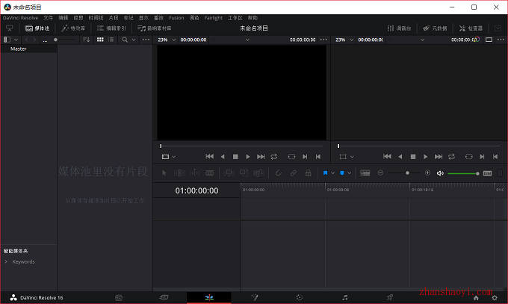The height and width of the screenshot is (304, 508).
Task: Switch media pool to thumbnail grid view
Action: [100, 40]
